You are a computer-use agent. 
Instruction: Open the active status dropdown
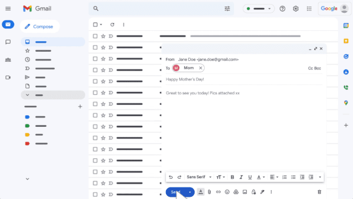click(x=259, y=8)
